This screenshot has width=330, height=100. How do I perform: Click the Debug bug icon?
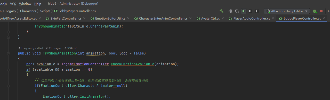coord(315,11)
